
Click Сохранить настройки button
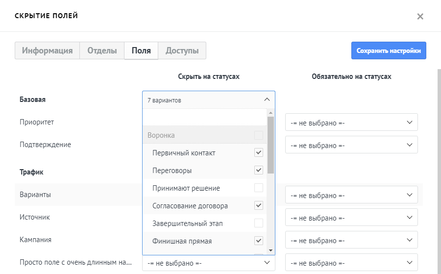pyautogui.click(x=389, y=50)
